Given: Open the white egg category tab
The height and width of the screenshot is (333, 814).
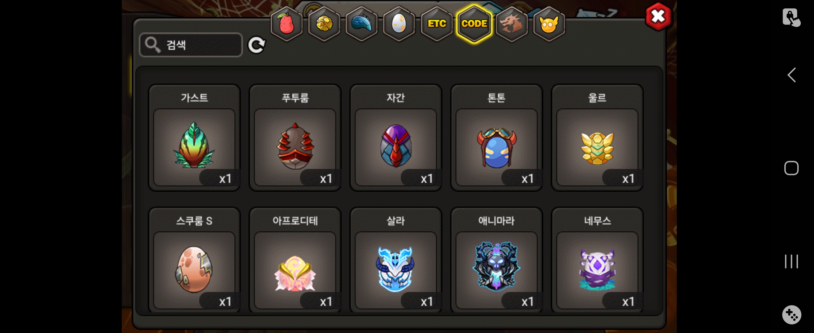Looking at the screenshot, I should (399, 24).
